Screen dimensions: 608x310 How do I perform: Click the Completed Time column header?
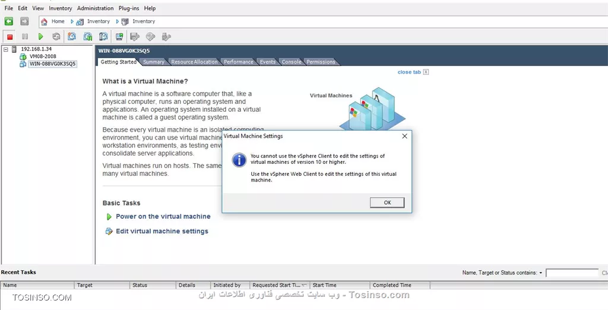400,285
